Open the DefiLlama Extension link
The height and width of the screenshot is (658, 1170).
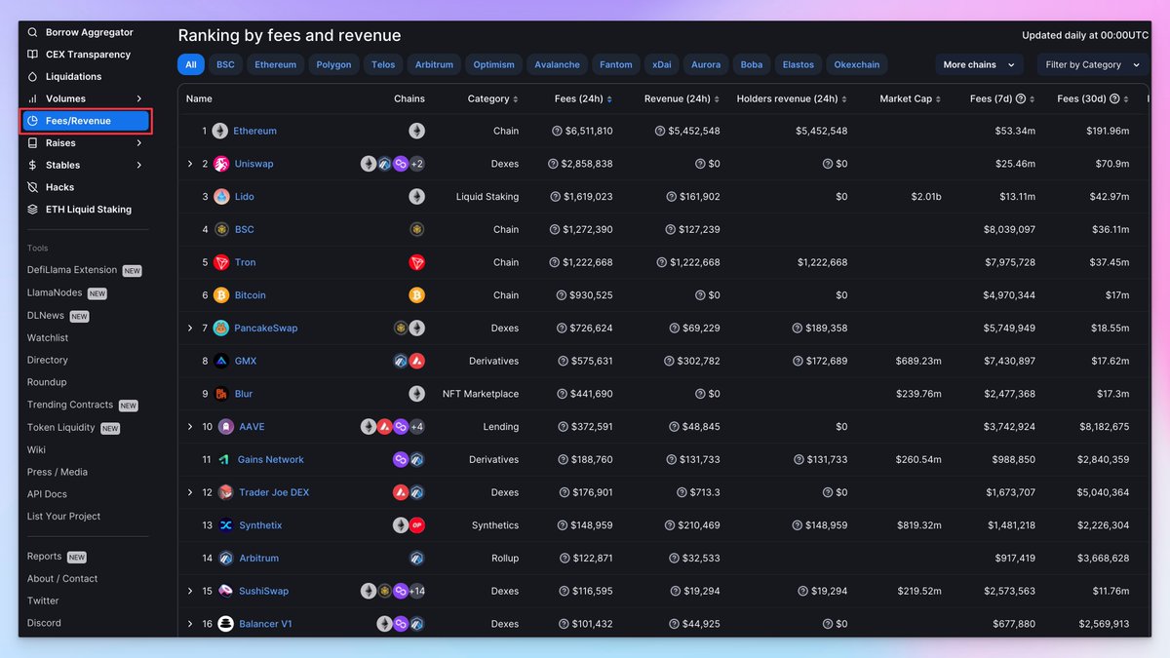pyautogui.click(x=72, y=270)
